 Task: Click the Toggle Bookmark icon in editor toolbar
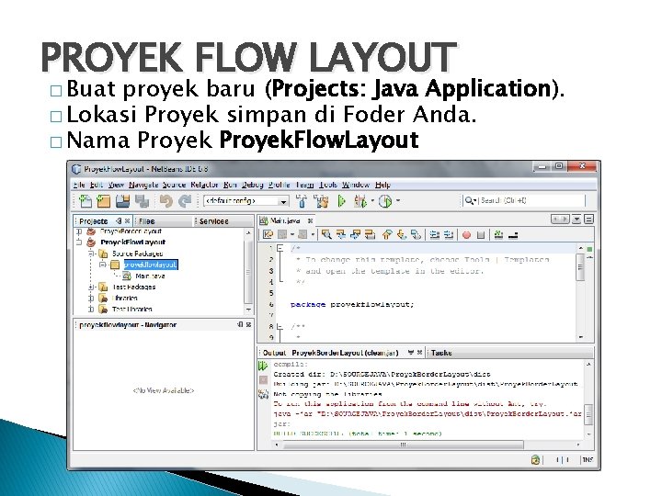[416, 234]
